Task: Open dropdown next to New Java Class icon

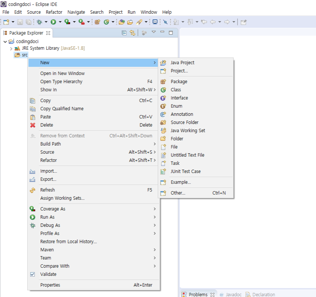Action: click(113, 22)
